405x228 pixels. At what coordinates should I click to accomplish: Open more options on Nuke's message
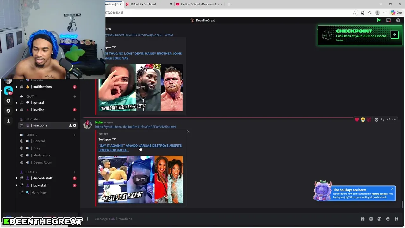click(x=394, y=120)
